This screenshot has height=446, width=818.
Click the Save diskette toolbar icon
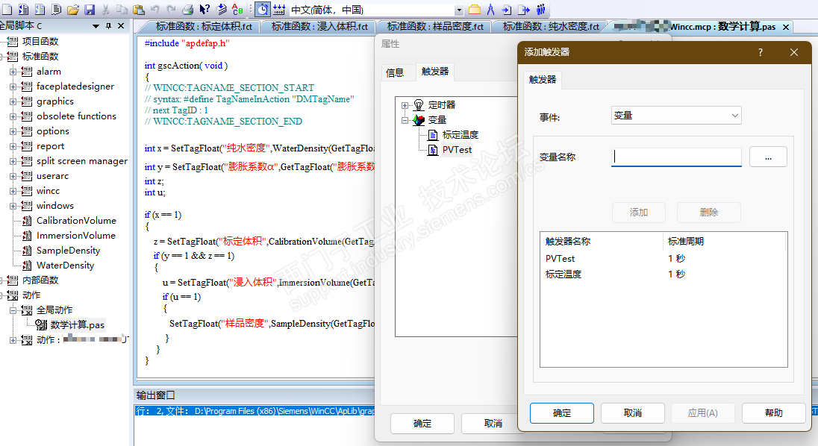pos(90,10)
